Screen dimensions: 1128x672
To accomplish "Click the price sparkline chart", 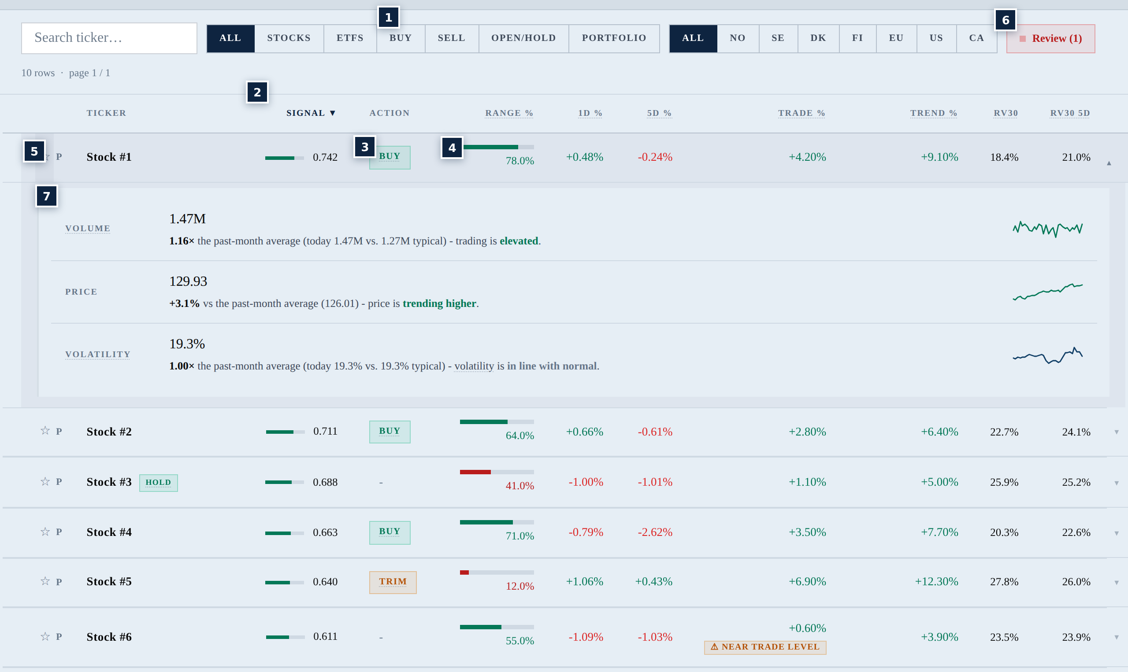I will (1047, 292).
